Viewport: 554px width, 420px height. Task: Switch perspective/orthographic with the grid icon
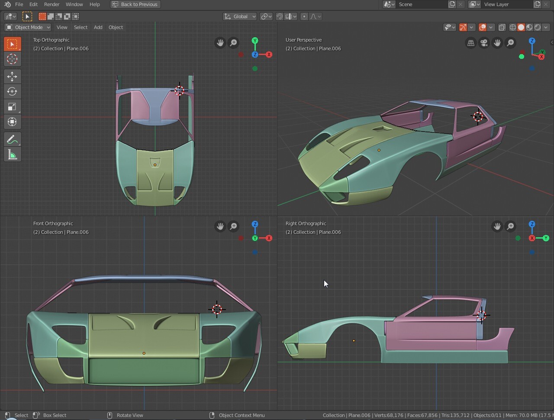coord(470,43)
